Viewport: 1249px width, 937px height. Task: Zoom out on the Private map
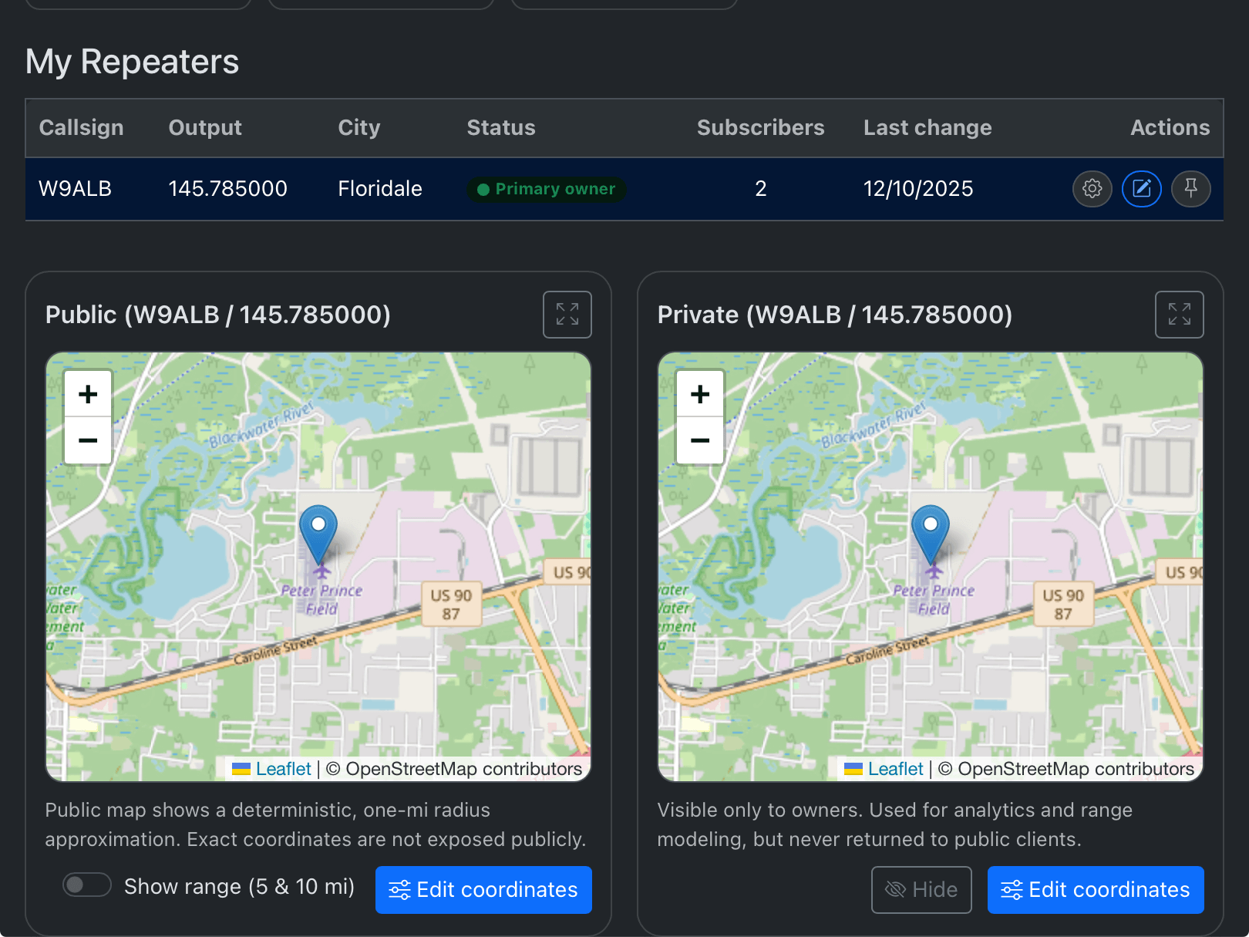700,440
